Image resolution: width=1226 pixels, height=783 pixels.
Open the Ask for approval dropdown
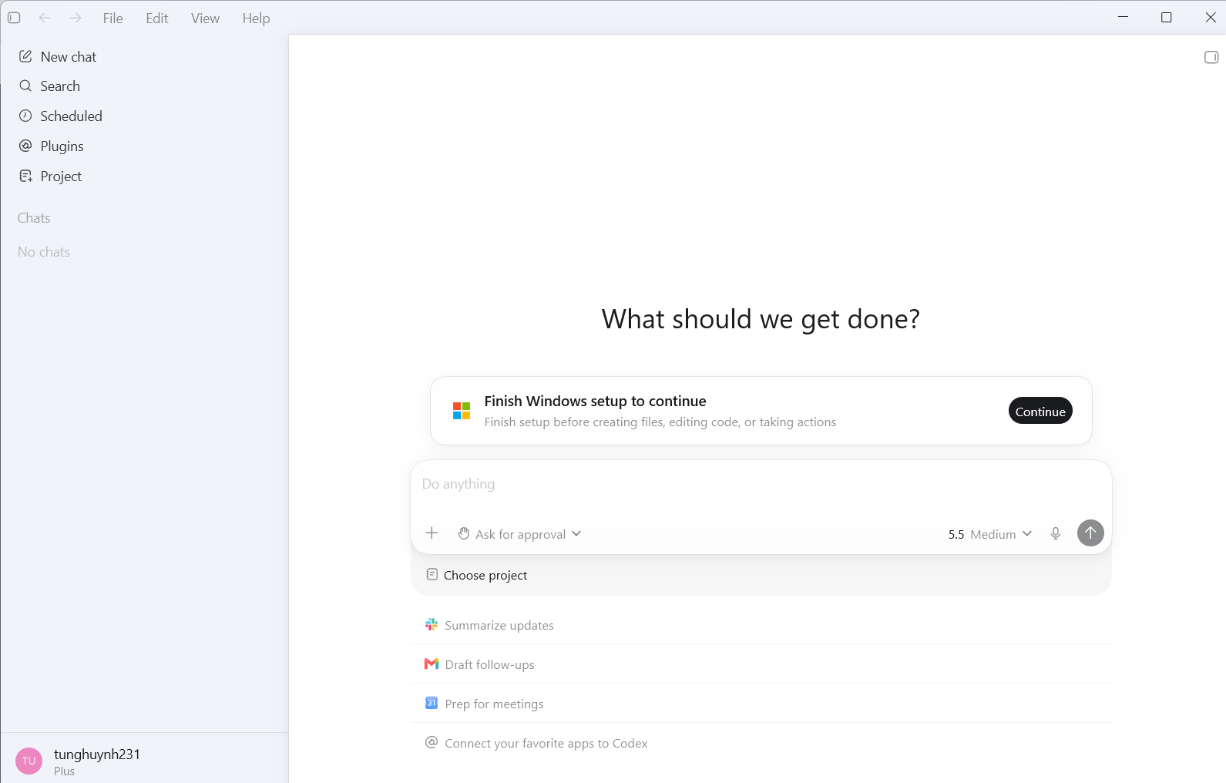click(x=519, y=534)
